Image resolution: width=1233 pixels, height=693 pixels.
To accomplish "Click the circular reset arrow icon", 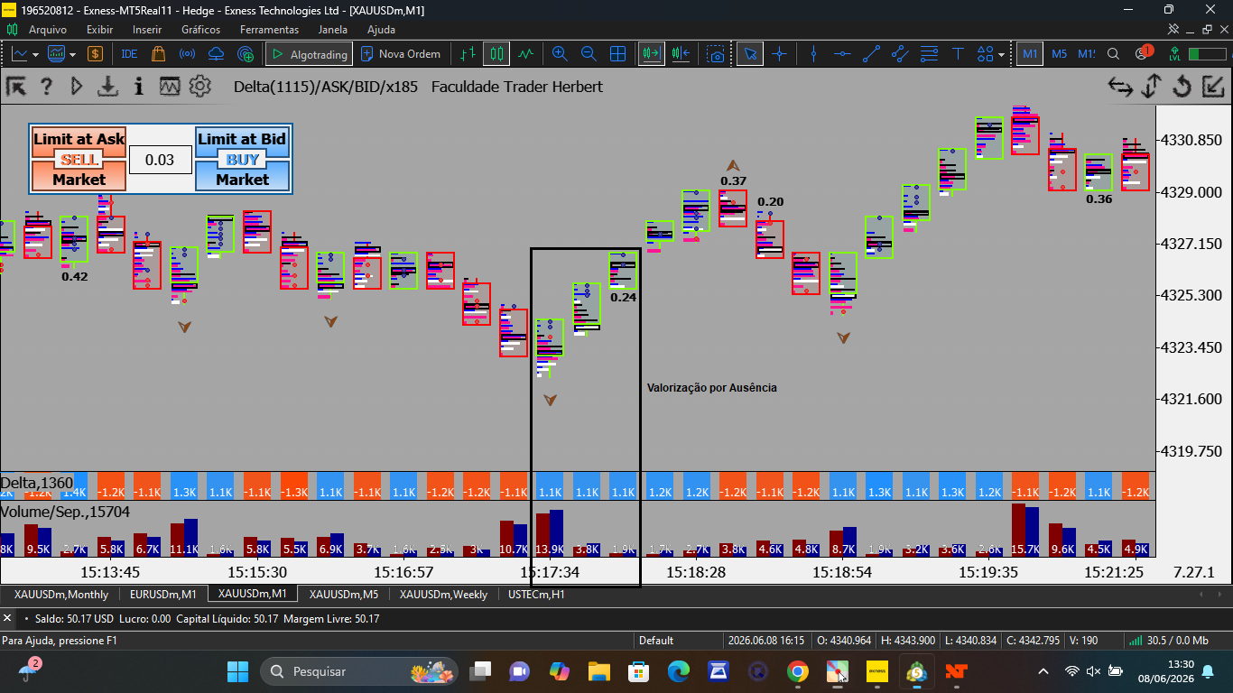I will 1182,87.
